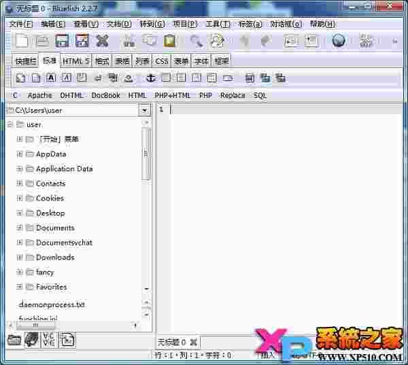Select the 无标题 0 document tab

pyautogui.click(x=171, y=342)
